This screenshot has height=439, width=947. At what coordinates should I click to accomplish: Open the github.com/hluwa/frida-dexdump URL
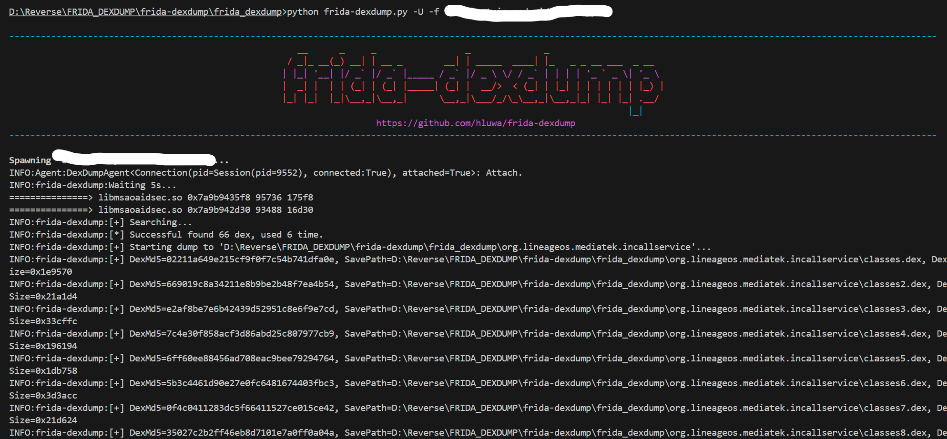pyautogui.click(x=475, y=123)
